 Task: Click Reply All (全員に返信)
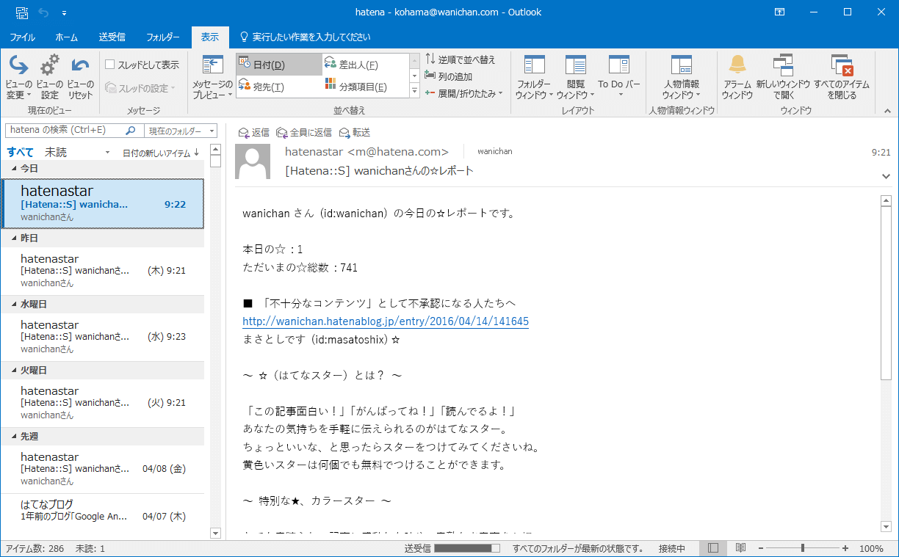tap(304, 132)
